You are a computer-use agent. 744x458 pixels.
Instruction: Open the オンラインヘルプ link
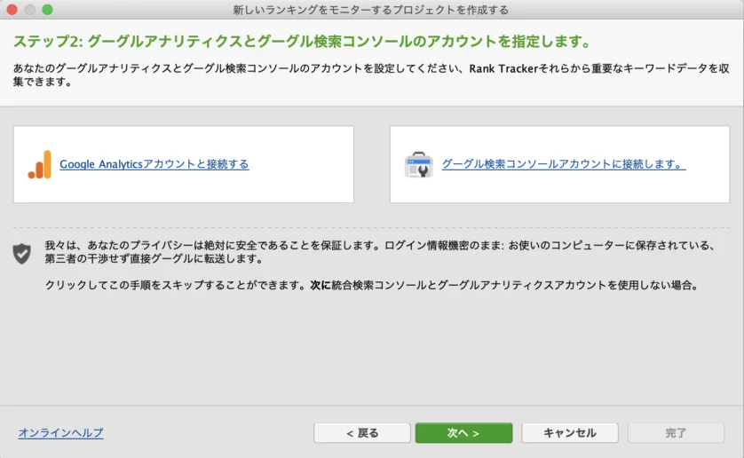(60, 433)
